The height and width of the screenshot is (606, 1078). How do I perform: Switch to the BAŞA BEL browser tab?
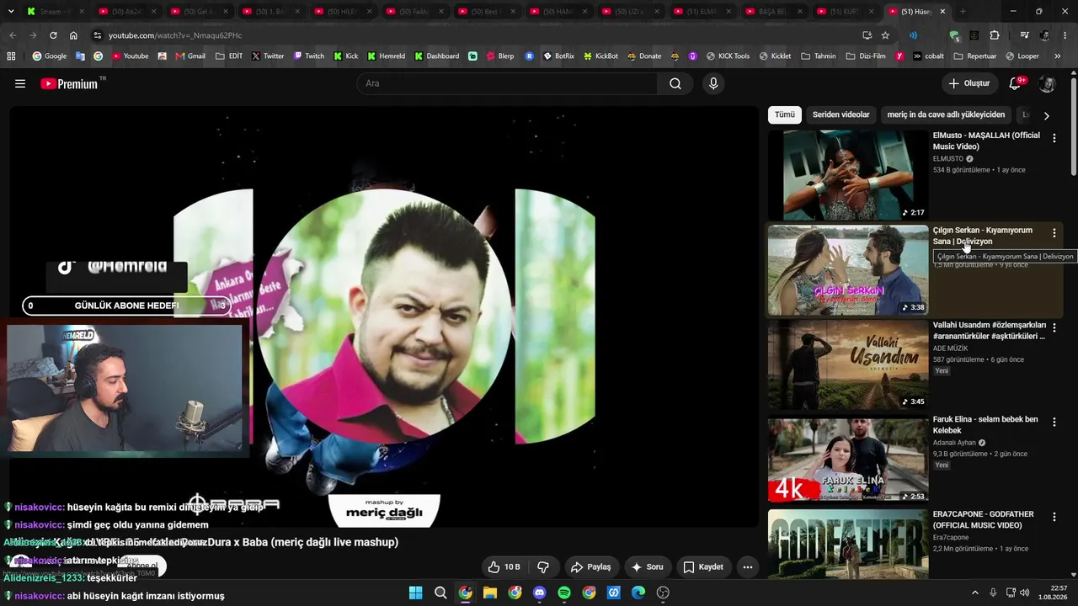coord(775,12)
